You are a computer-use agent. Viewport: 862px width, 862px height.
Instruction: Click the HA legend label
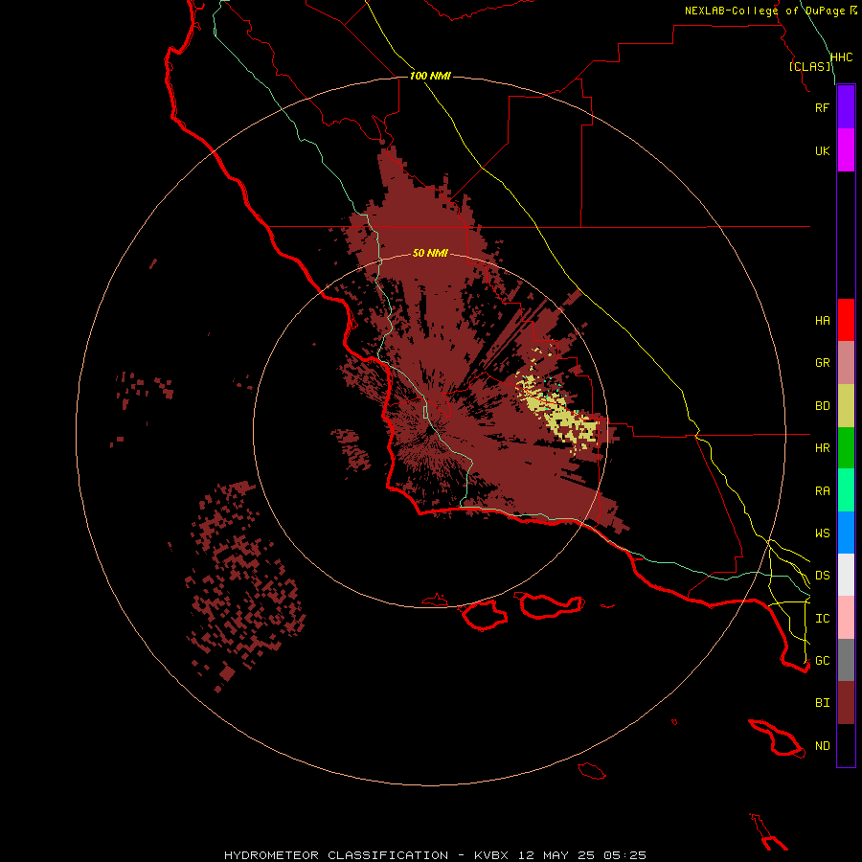(822, 321)
